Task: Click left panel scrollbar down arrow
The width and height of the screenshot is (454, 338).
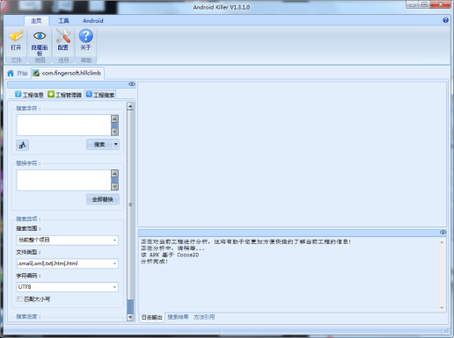Action: tap(130, 317)
